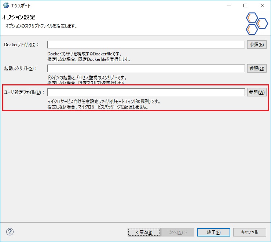
Task: Maximize the エクスポート dialog window
Action: 245,6
